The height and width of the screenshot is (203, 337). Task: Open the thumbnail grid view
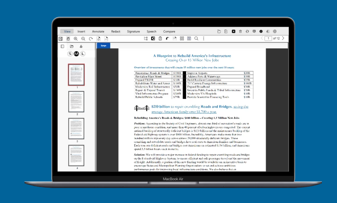[182, 38]
